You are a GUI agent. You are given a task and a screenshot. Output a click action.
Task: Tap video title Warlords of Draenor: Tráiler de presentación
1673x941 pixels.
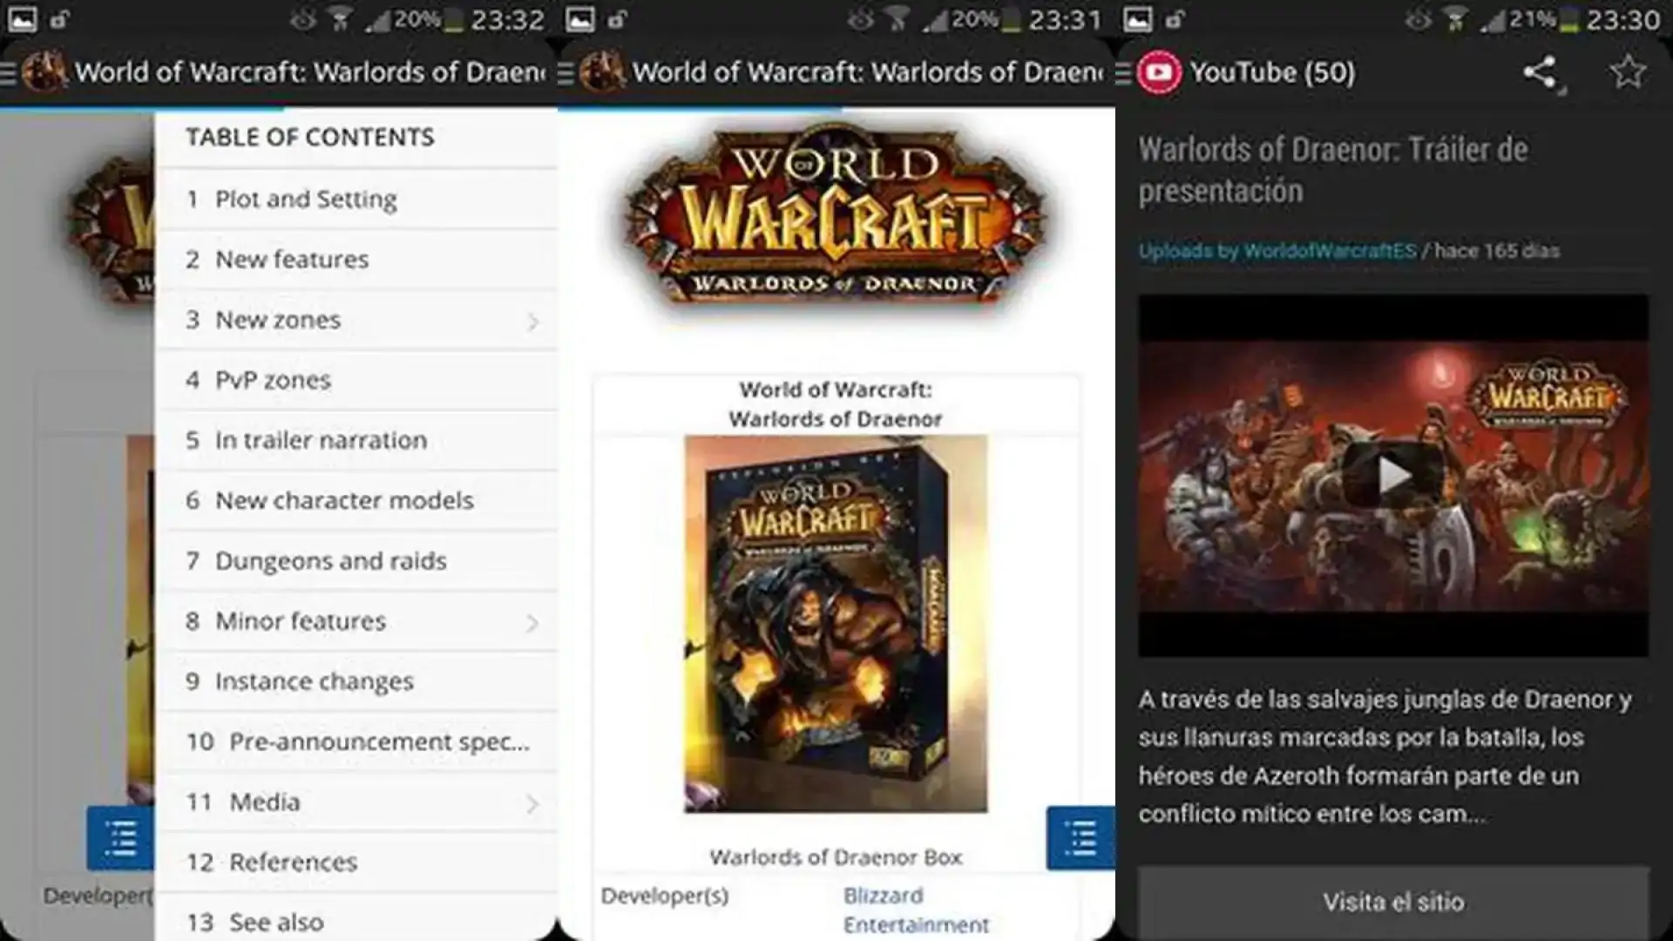pyautogui.click(x=1333, y=170)
